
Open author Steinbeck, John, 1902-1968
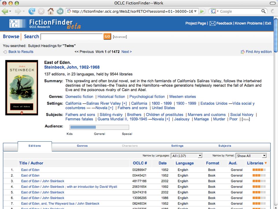72,67
